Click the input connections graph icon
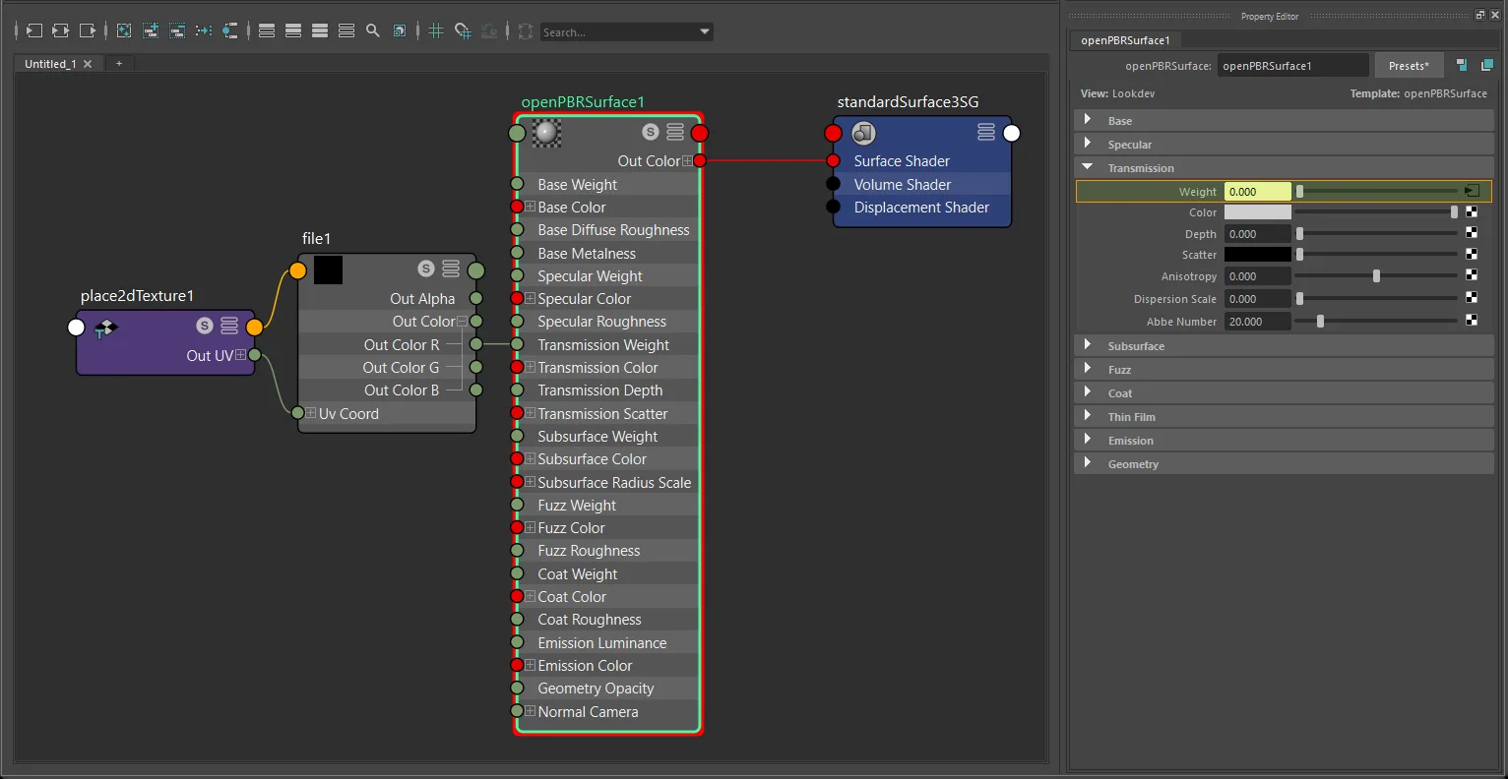 point(33,31)
